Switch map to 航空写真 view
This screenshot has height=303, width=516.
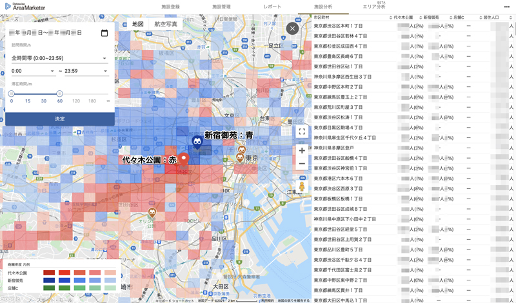click(x=166, y=24)
